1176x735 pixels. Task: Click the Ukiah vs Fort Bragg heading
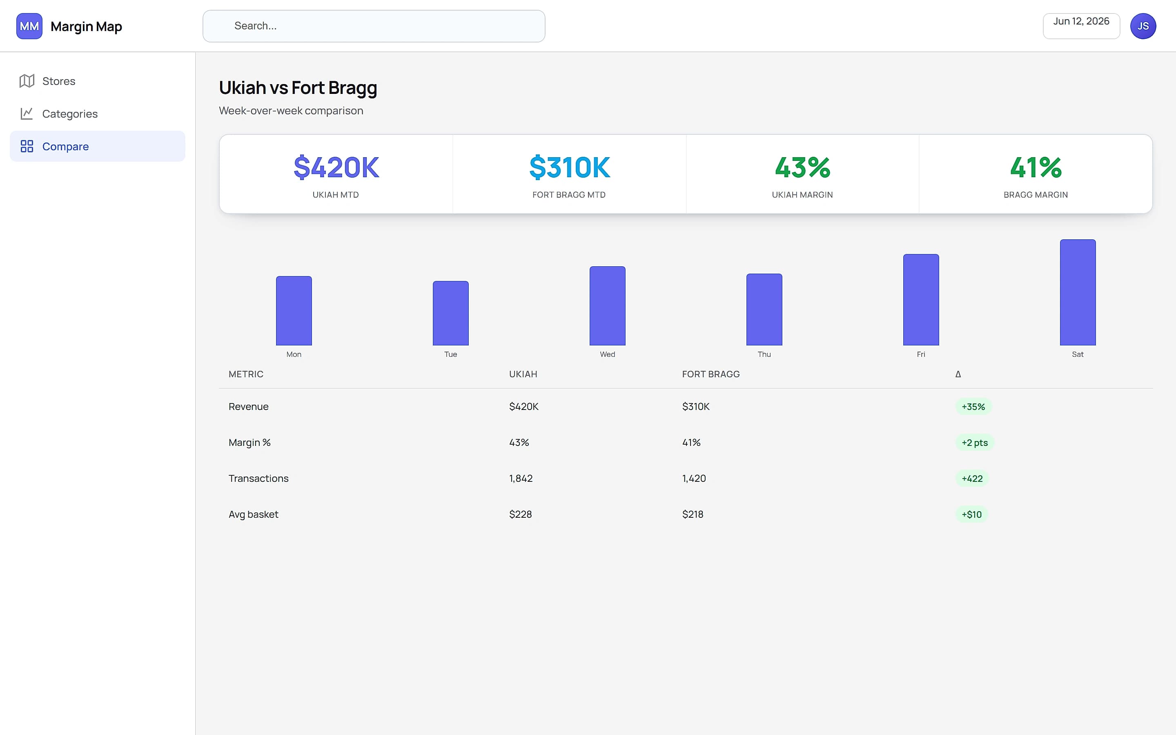298,88
